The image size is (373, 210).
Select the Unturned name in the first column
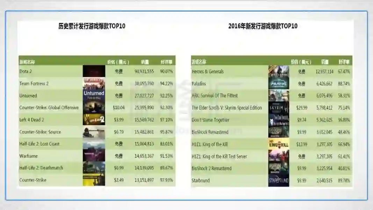point(28,96)
